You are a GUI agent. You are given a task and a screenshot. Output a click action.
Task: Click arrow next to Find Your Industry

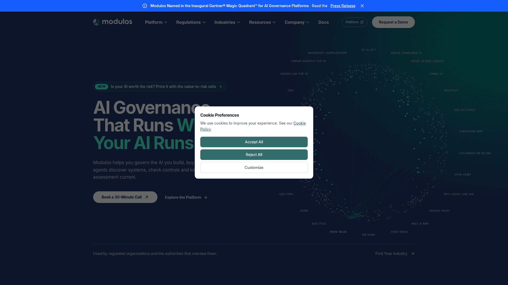pos(413,254)
